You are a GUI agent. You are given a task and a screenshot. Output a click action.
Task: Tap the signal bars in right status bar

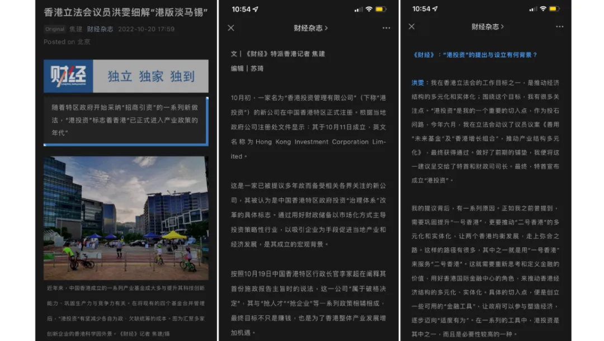pos(533,10)
